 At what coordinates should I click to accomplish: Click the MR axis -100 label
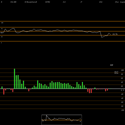pyautogui.click(x=122, y=110)
